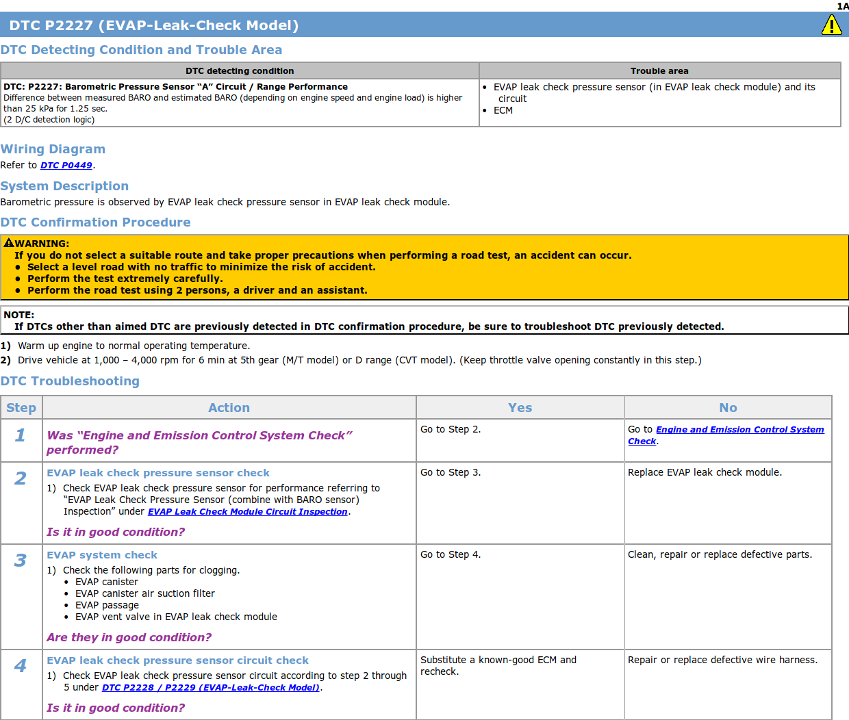This screenshot has height=720, width=849.
Task: Click the Trouble area column header
Action: pos(659,71)
